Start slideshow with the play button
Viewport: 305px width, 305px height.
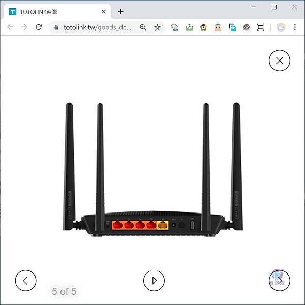[x=154, y=281]
